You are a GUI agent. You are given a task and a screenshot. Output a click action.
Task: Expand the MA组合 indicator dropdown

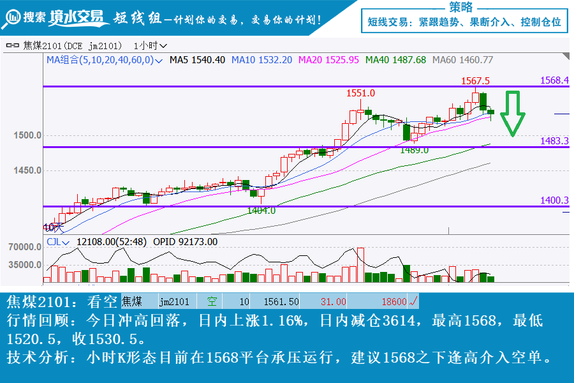pyautogui.click(x=158, y=60)
